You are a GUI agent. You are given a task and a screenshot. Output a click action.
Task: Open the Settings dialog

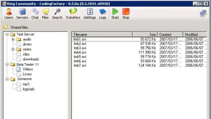click(90, 14)
